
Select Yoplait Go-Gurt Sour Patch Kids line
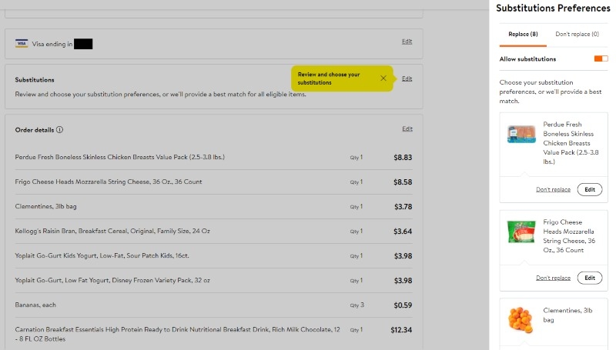pos(102,255)
